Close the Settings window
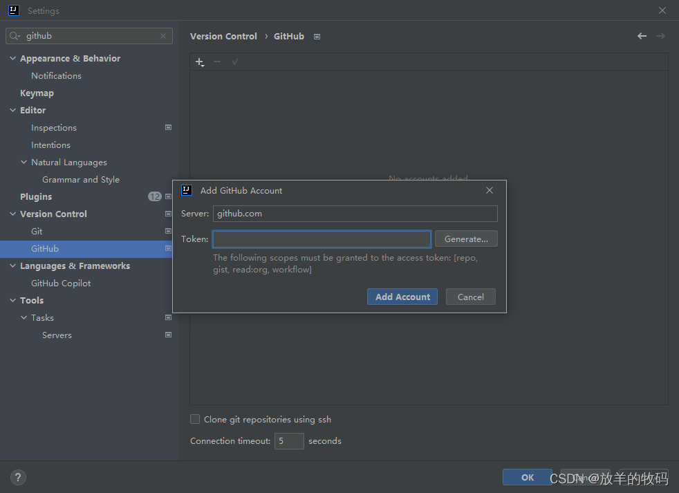 (x=662, y=10)
